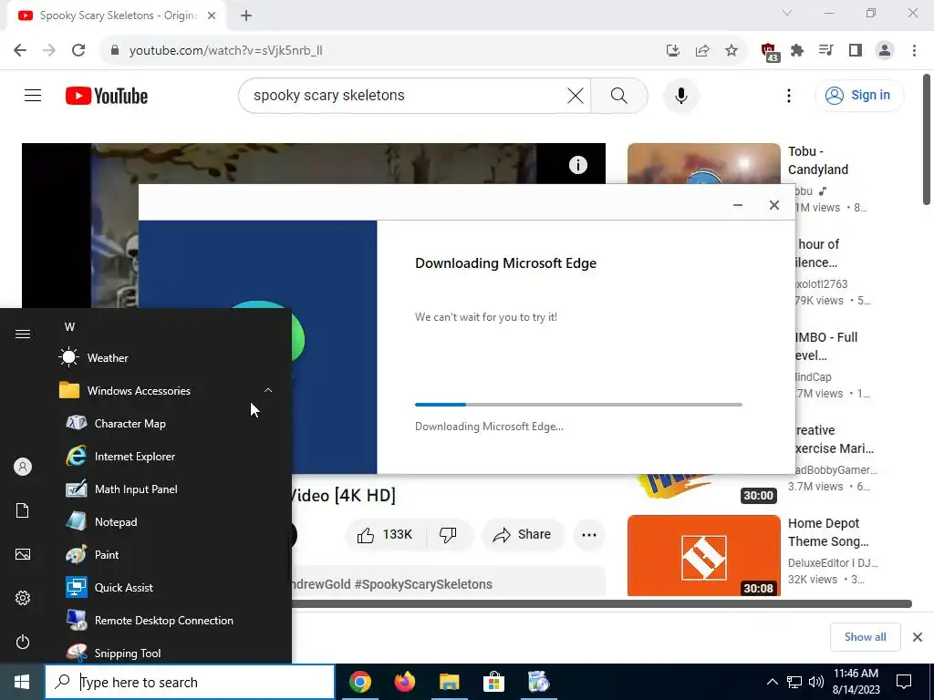Click the YouTube logo
Viewport: 934px width, 700px height.
tap(107, 95)
